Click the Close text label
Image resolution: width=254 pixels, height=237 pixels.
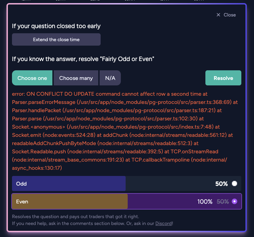pyautogui.click(x=230, y=15)
